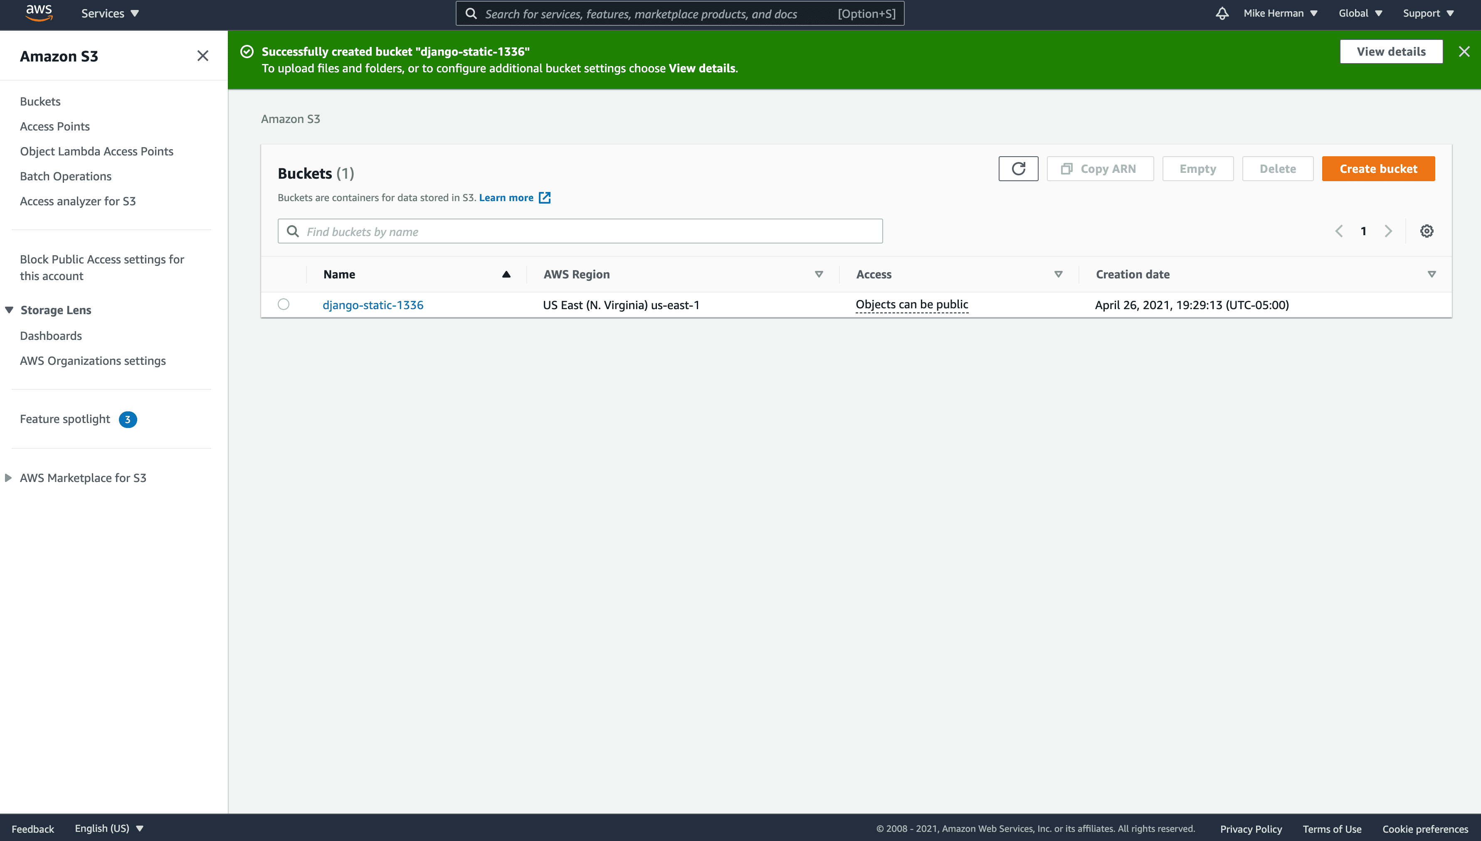1481x841 pixels.
Task: Go to previous page of buckets
Action: click(x=1339, y=231)
